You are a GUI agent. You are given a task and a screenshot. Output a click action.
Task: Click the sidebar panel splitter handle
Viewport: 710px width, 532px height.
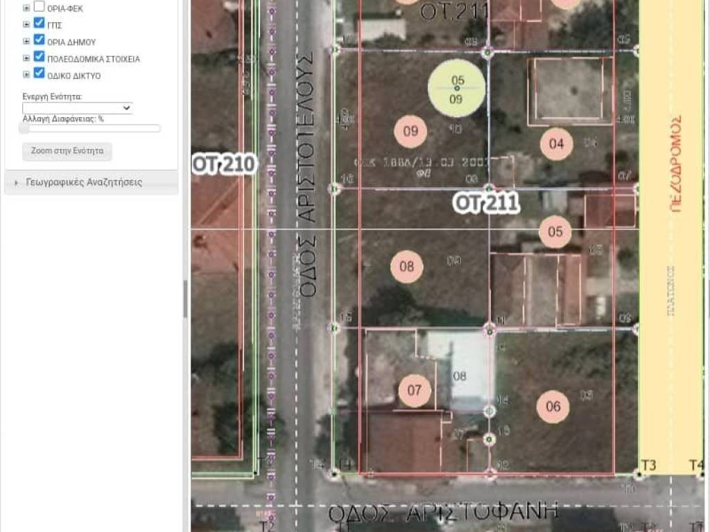[x=185, y=299]
